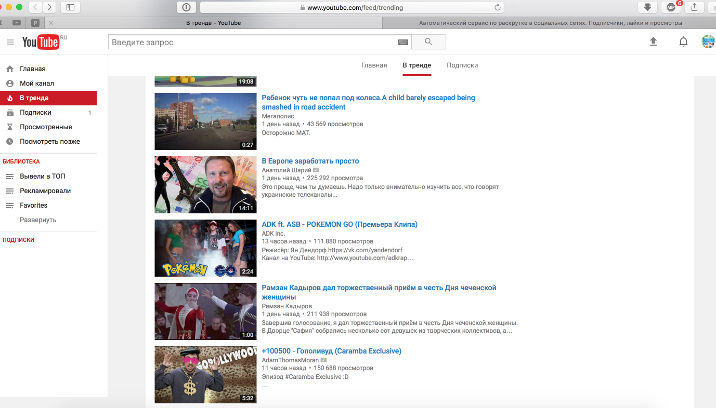Click the text 111 880 просмотров

[x=344, y=241]
